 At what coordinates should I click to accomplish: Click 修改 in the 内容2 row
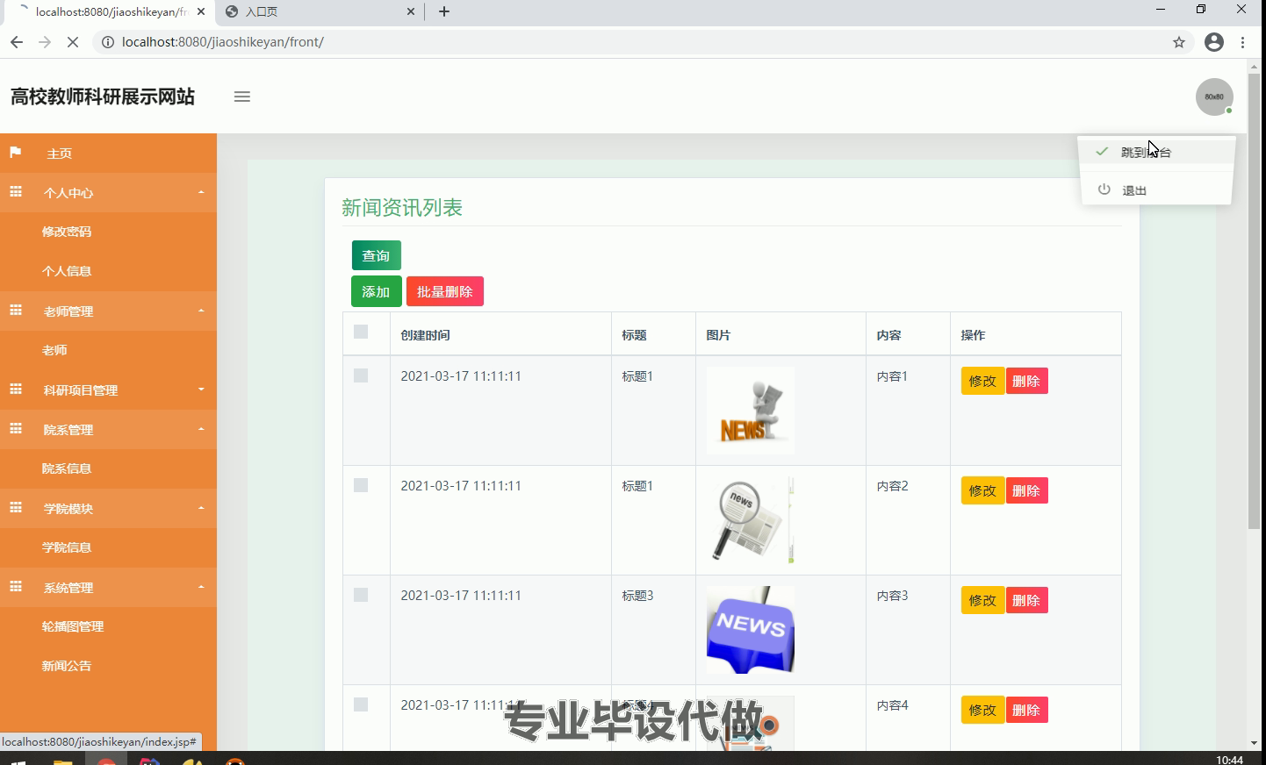pyautogui.click(x=983, y=490)
